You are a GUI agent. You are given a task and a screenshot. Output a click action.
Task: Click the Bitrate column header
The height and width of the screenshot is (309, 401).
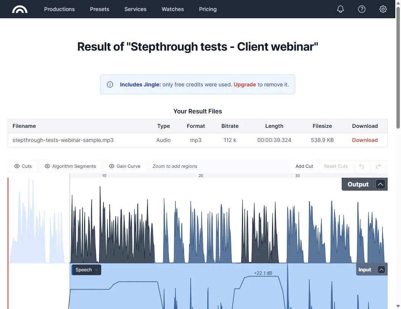[230, 126]
